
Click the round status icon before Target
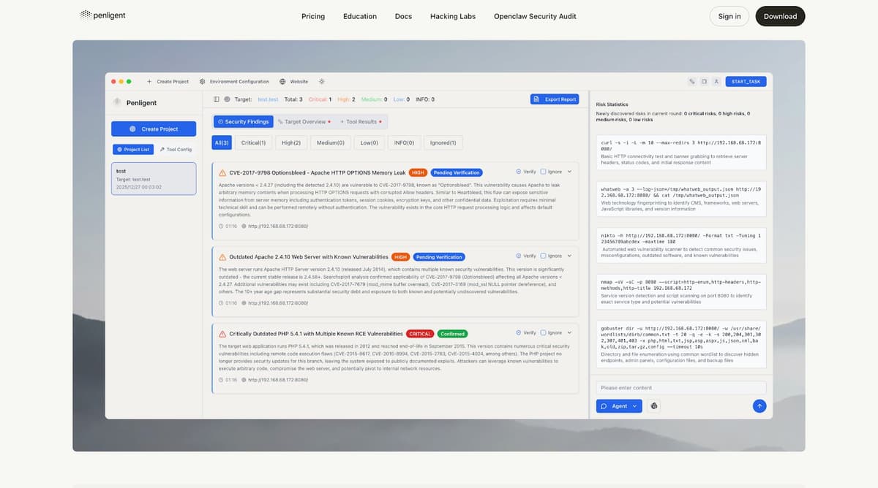(227, 99)
